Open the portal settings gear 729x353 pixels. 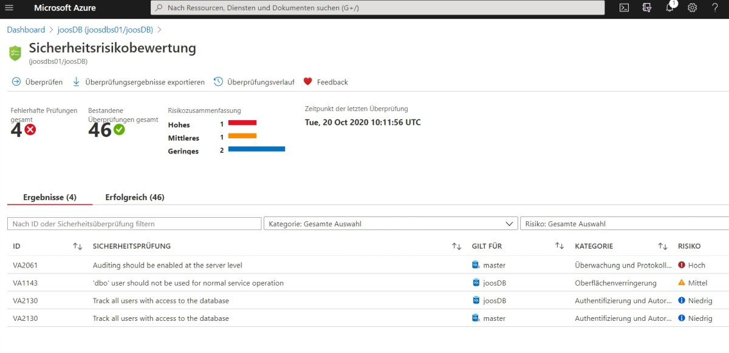(692, 8)
